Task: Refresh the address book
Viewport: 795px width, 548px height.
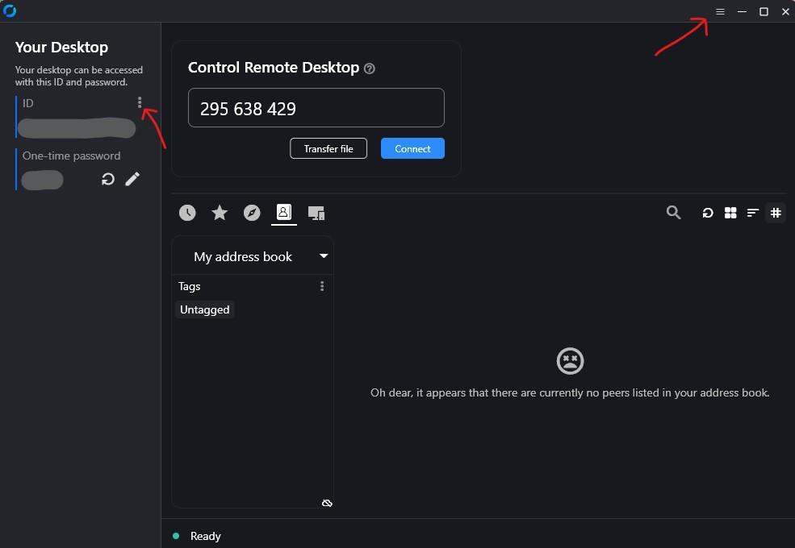Action: coord(708,213)
